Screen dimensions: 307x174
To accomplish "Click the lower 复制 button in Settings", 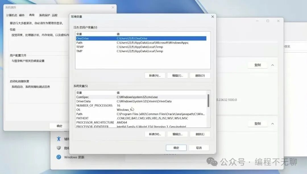I will click(x=258, y=124).
